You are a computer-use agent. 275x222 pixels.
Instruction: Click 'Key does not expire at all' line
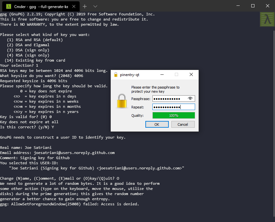click(29, 122)
